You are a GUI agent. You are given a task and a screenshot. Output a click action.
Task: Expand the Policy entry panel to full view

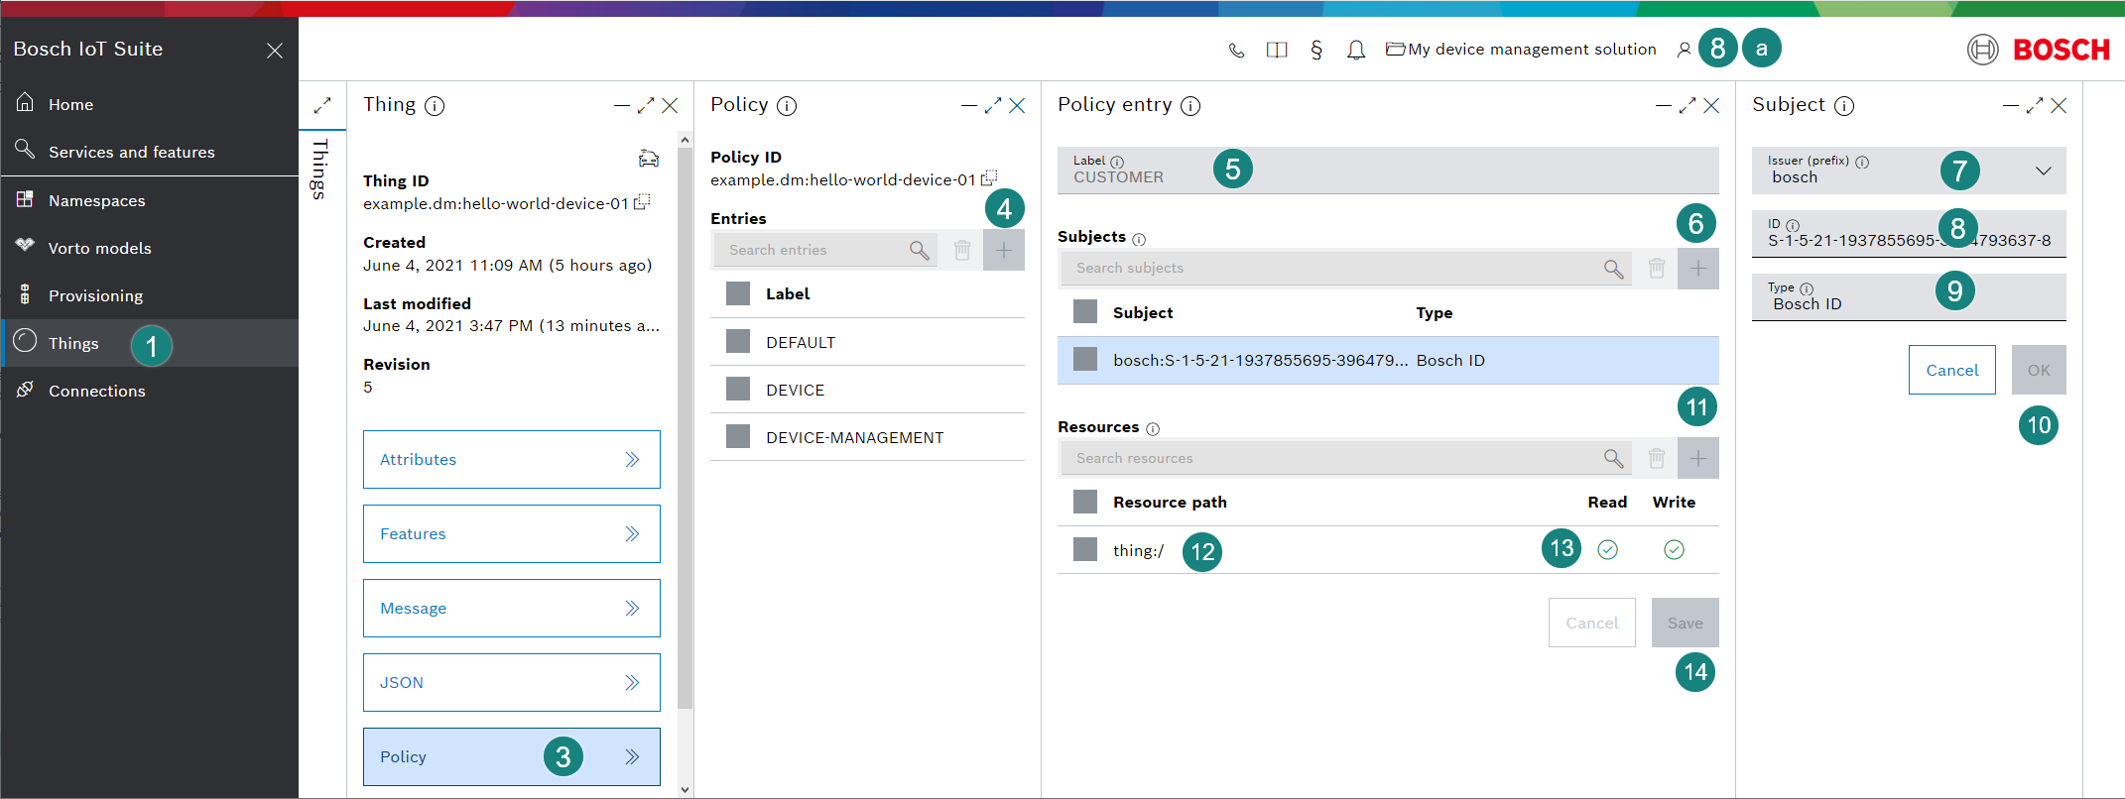[x=1687, y=105]
